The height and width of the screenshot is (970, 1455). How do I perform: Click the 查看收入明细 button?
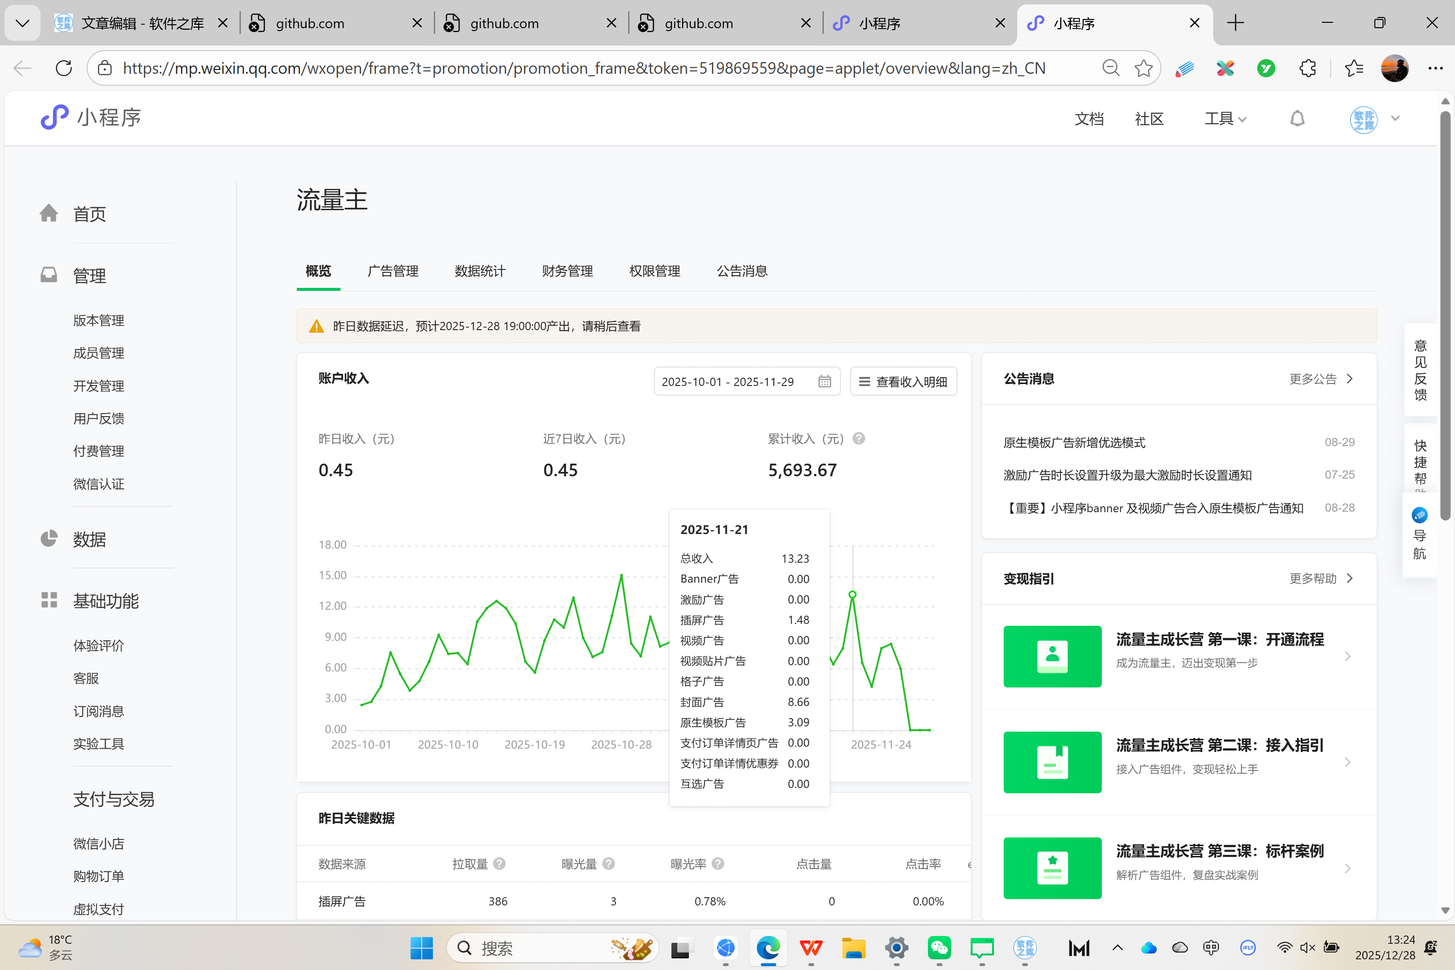pos(903,382)
